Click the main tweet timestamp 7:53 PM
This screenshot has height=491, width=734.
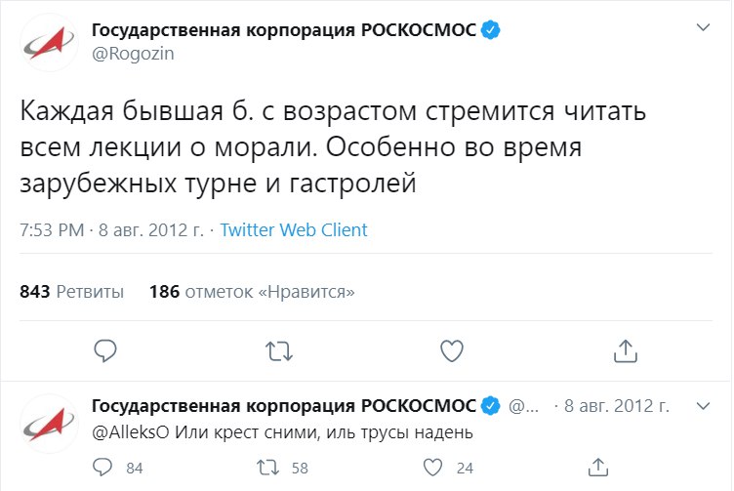52,229
